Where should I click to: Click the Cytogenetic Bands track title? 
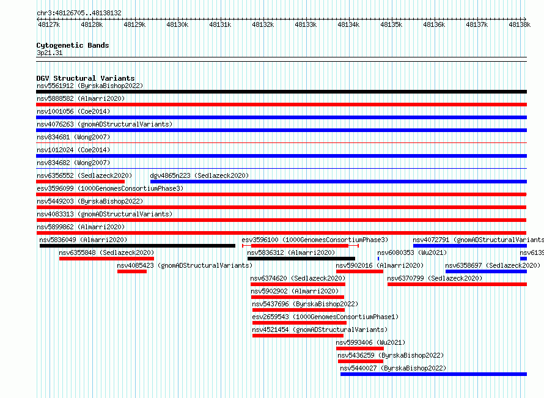73,45
